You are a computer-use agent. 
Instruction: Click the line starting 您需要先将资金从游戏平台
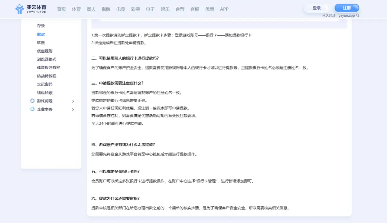(x=145, y=154)
